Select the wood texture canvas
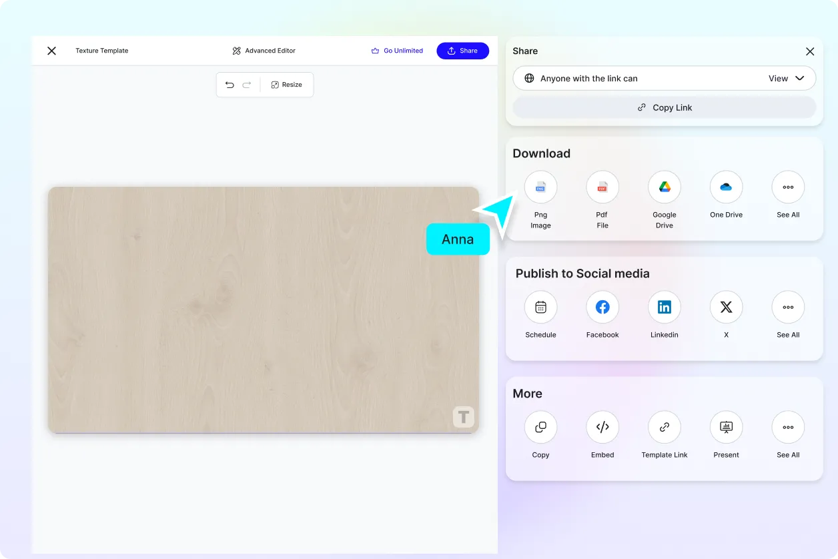838x559 pixels. pyautogui.click(x=264, y=310)
